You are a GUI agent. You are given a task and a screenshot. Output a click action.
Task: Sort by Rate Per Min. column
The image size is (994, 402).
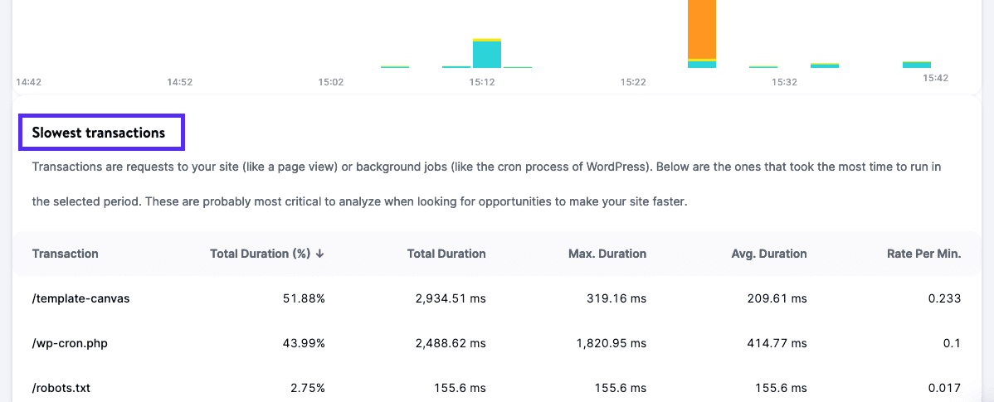[923, 254]
